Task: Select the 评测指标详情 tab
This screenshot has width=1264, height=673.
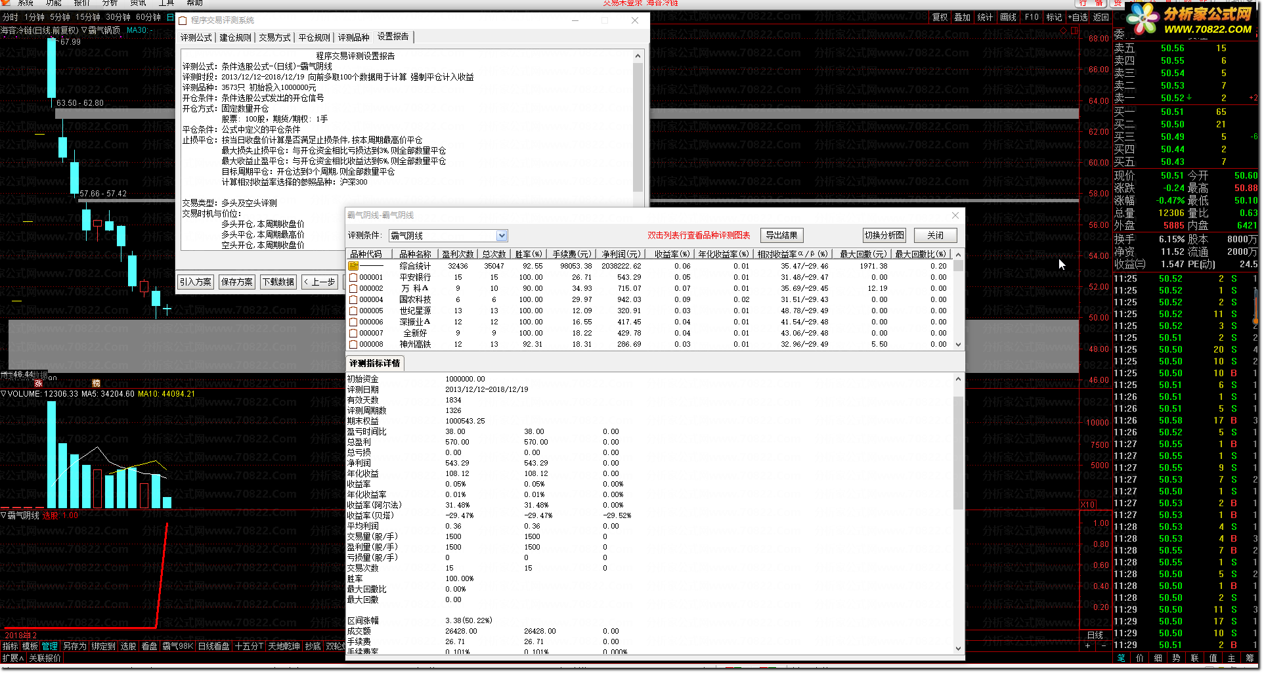Action: [374, 364]
